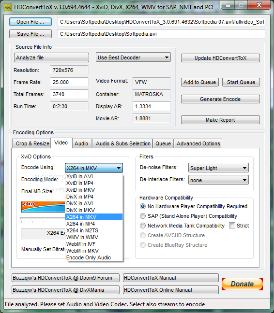
Task: Click the Donate button
Action: [242, 284]
